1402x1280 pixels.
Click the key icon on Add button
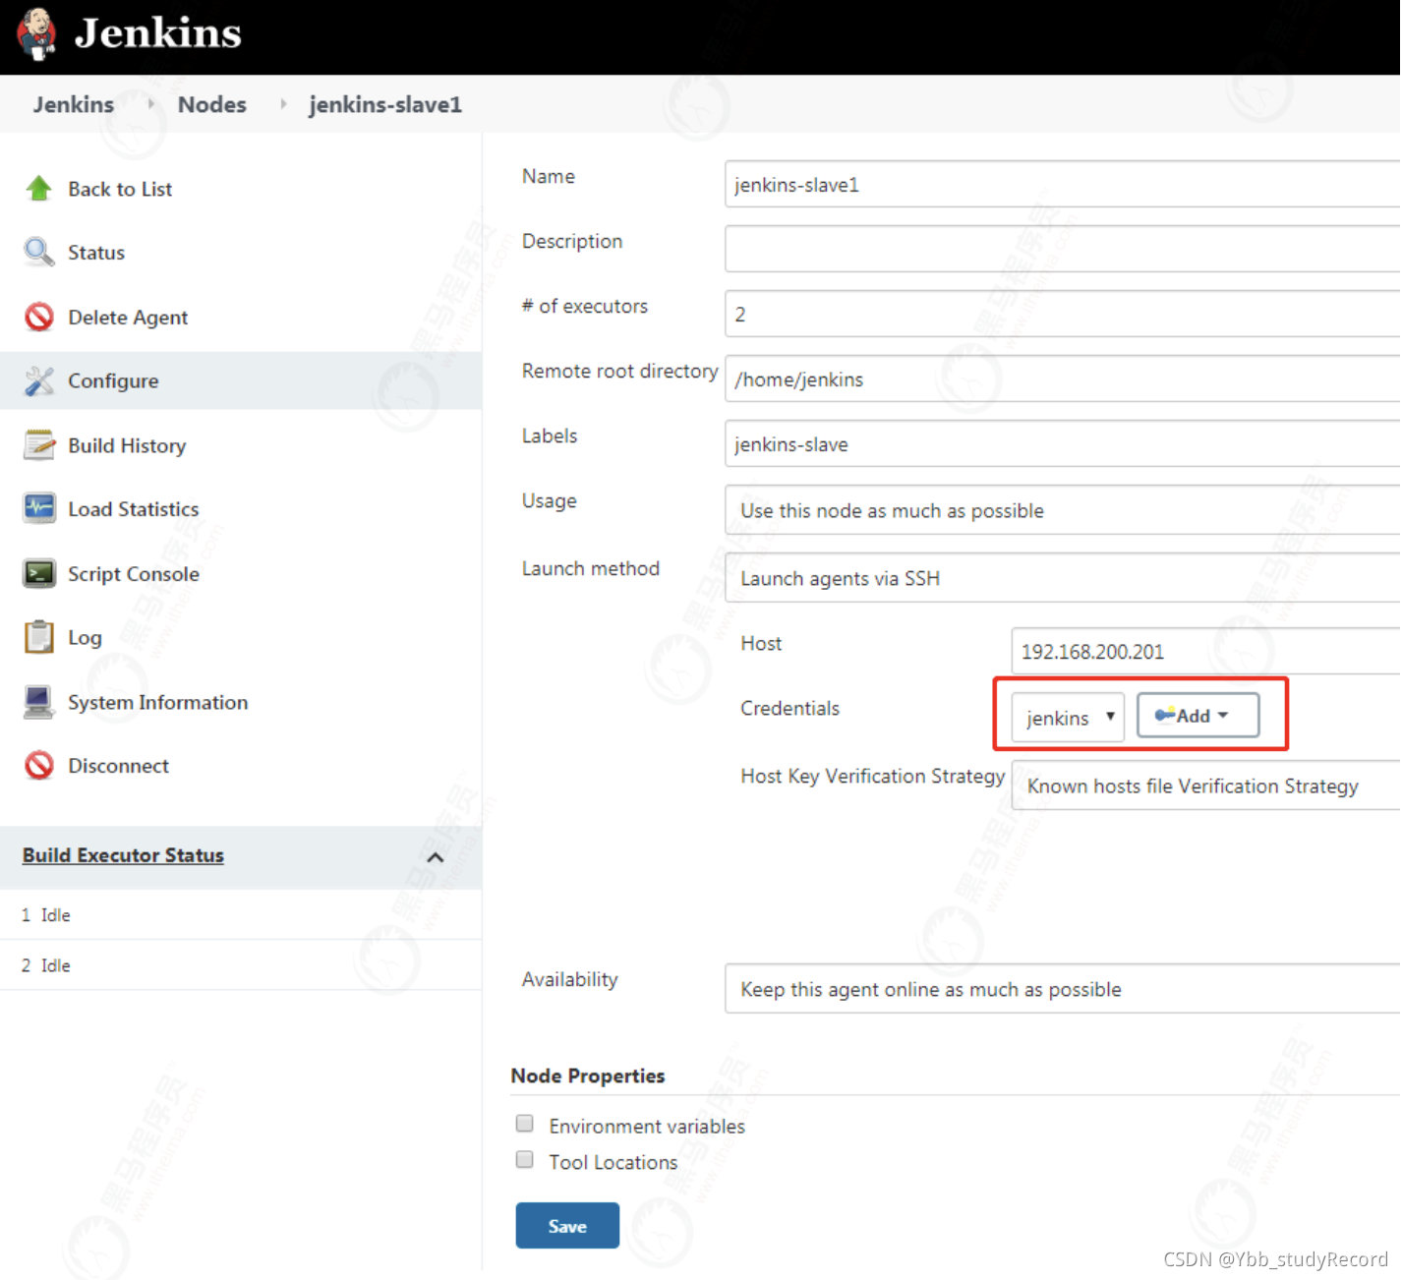coord(1165,715)
